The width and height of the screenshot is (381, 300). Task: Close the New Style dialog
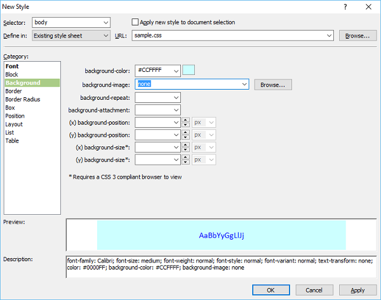pyautogui.click(x=369, y=7)
